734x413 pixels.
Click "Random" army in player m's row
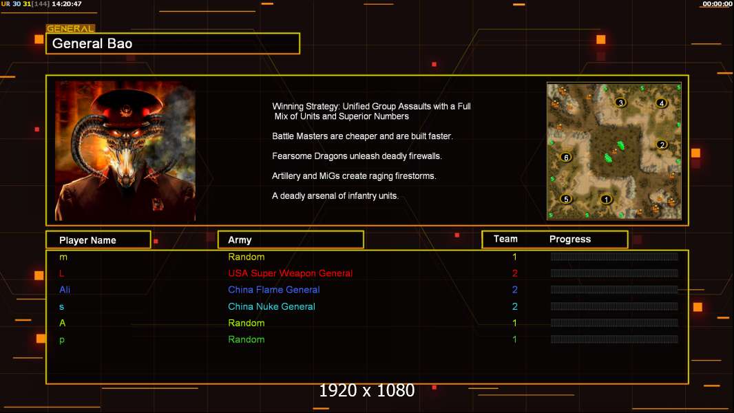point(247,257)
